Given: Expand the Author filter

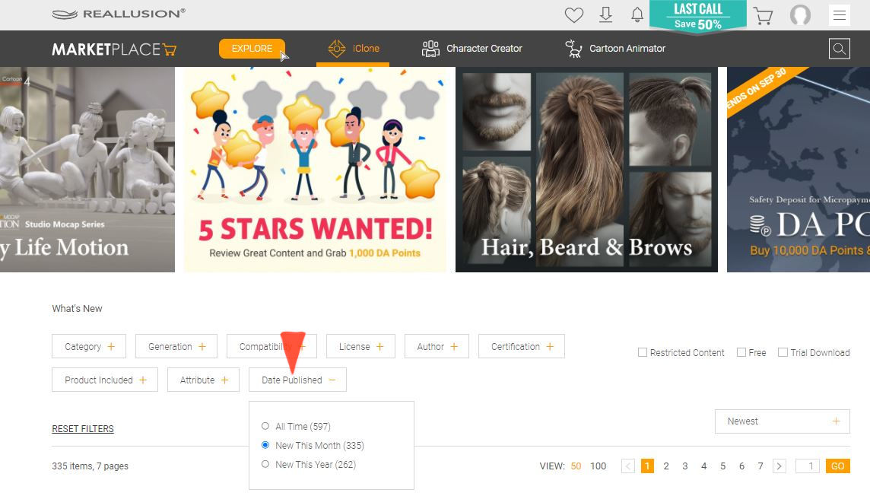Looking at the screenshot, I should (437, 346).
